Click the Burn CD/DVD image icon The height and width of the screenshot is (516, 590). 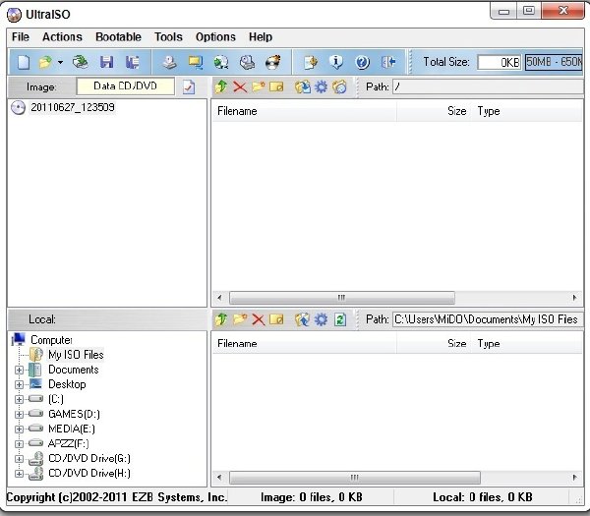pos(273,62)
